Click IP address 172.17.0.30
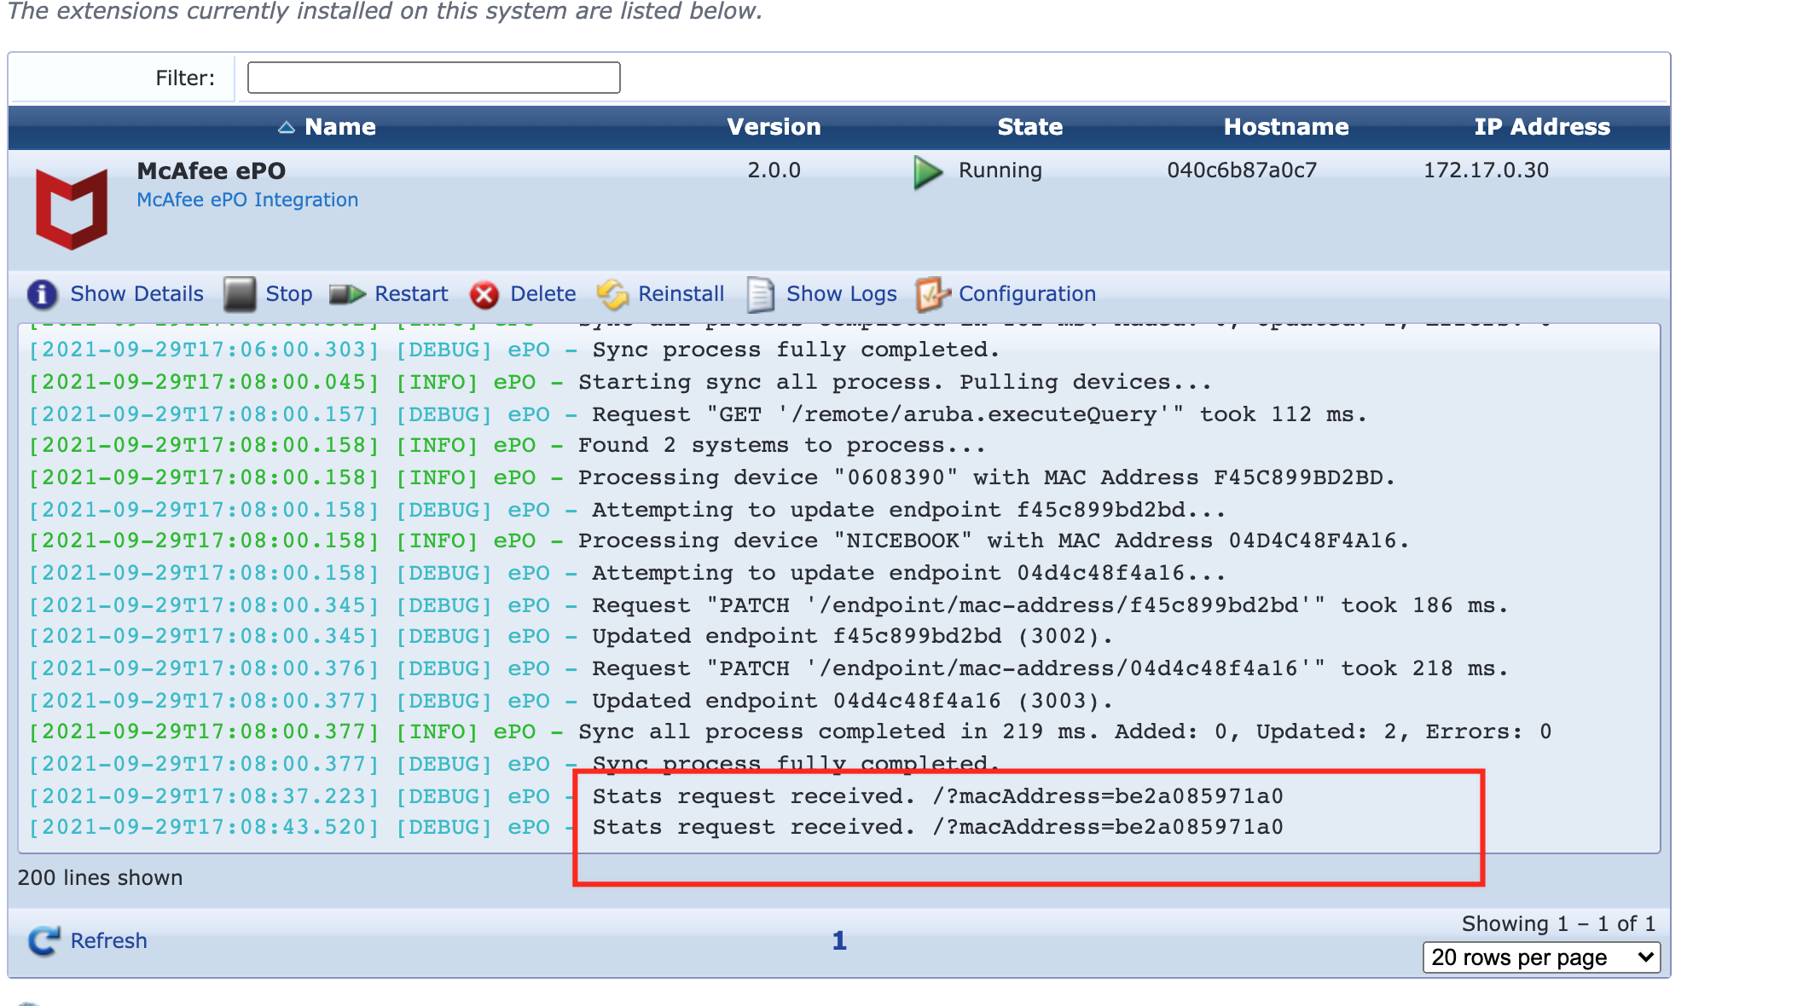1803x1006 pixels. pyautogui.click(x=1485, y=170)
